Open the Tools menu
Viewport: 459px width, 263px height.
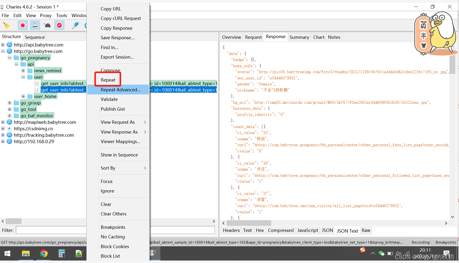[61, 15]
